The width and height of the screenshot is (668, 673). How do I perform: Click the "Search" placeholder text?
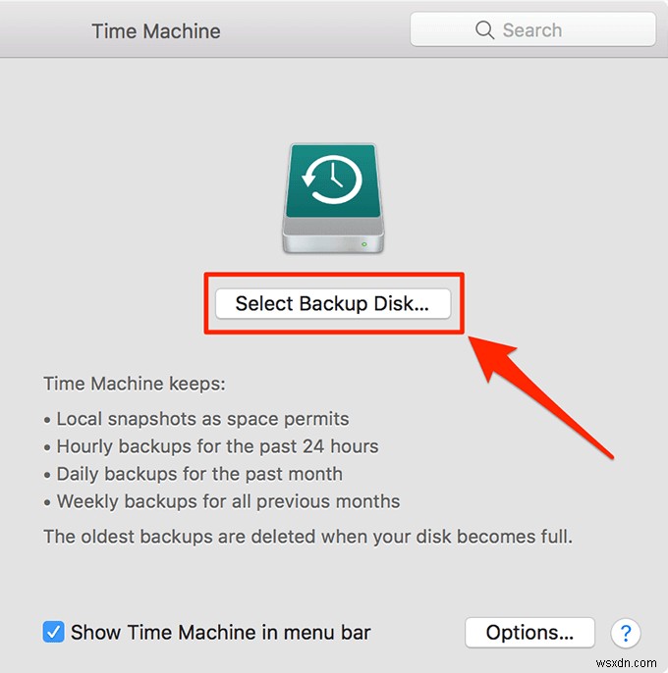[531, 30]
